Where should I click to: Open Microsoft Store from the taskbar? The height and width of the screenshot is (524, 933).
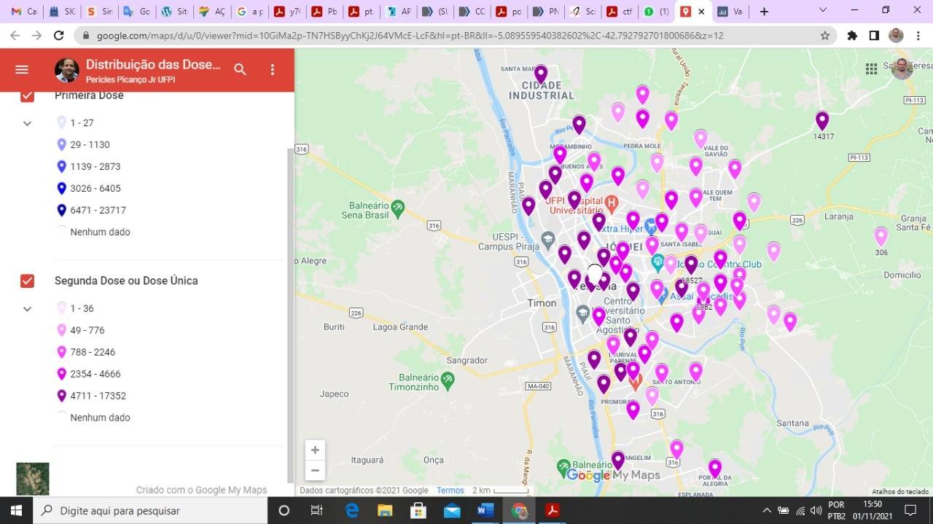(418, 510)
